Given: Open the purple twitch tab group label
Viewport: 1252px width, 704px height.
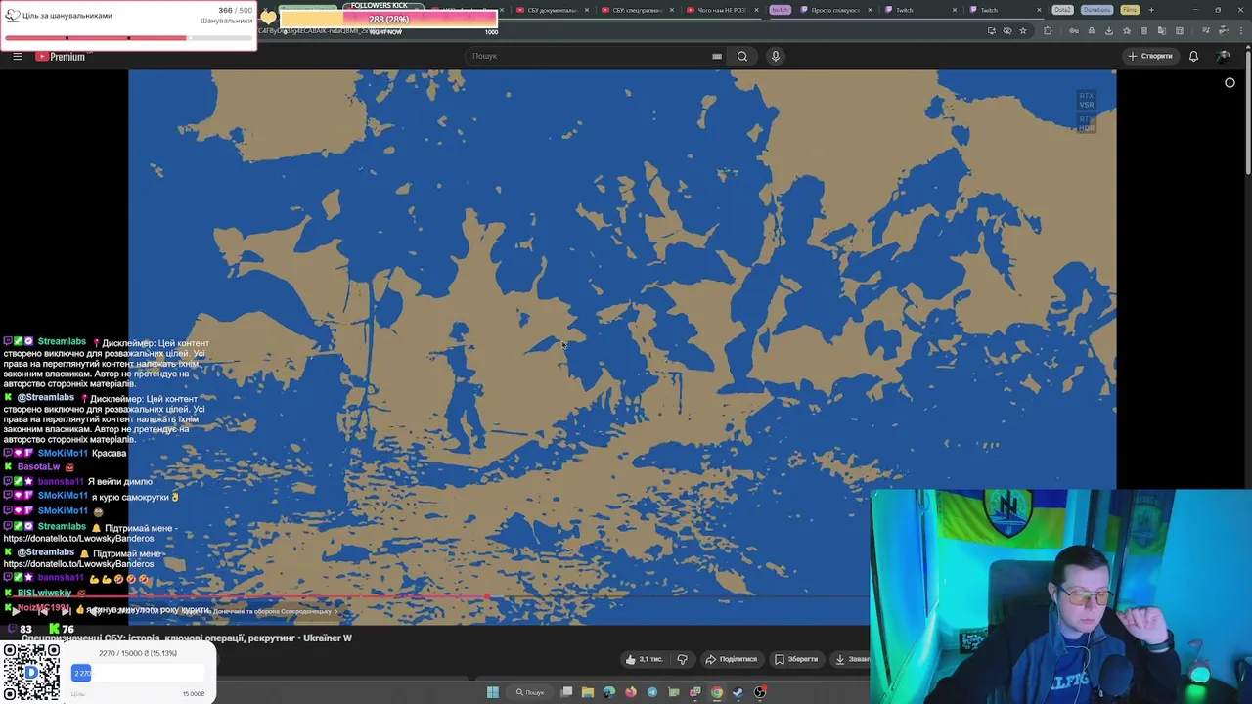Looking at the screenshot, I should [779, 10].
